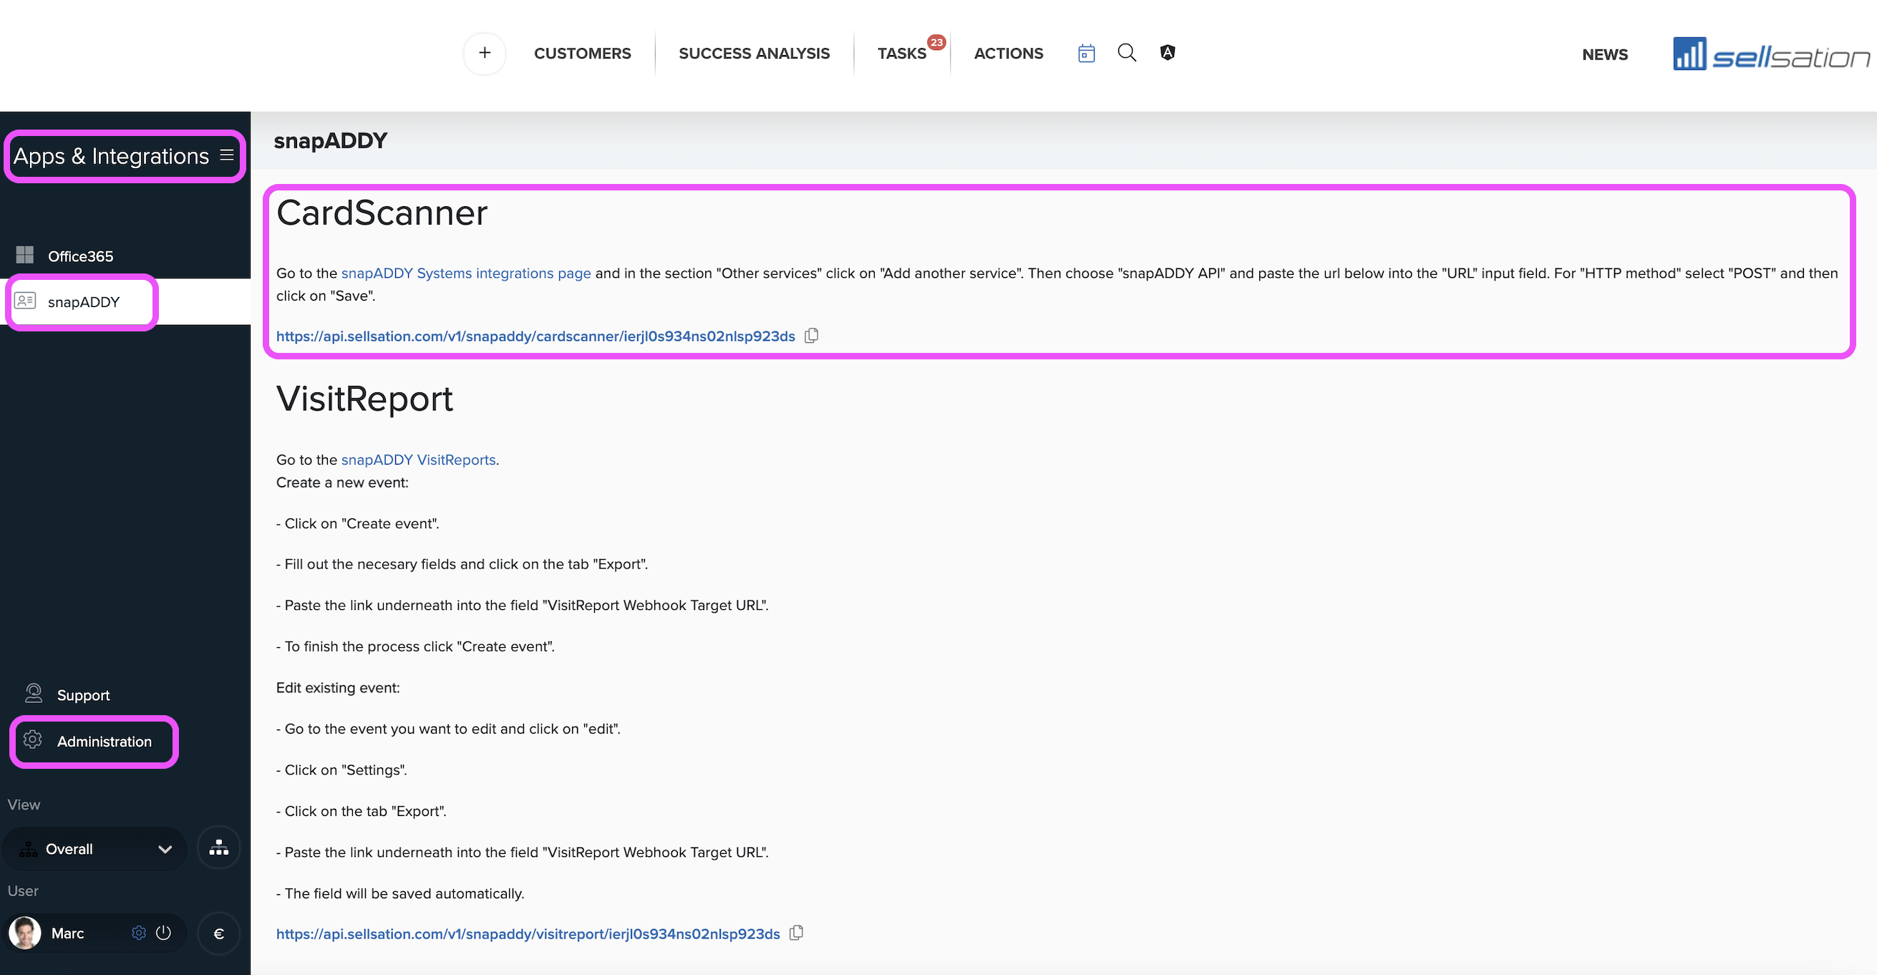Click text 'Create a new event:'
This screenshot has width=1877, height=975.
point(342,482)
